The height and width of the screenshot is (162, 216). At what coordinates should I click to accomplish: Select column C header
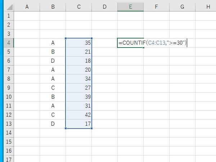(x=79, y=7)
